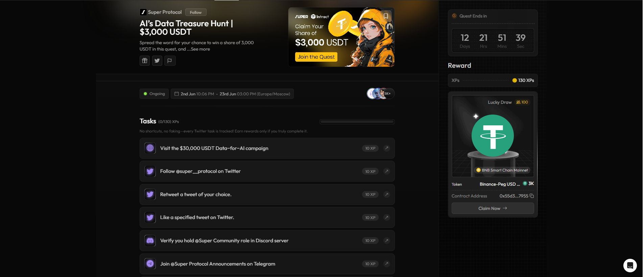
Task: Click the Super Protocol logo icon
Action: tap(143, 12)
